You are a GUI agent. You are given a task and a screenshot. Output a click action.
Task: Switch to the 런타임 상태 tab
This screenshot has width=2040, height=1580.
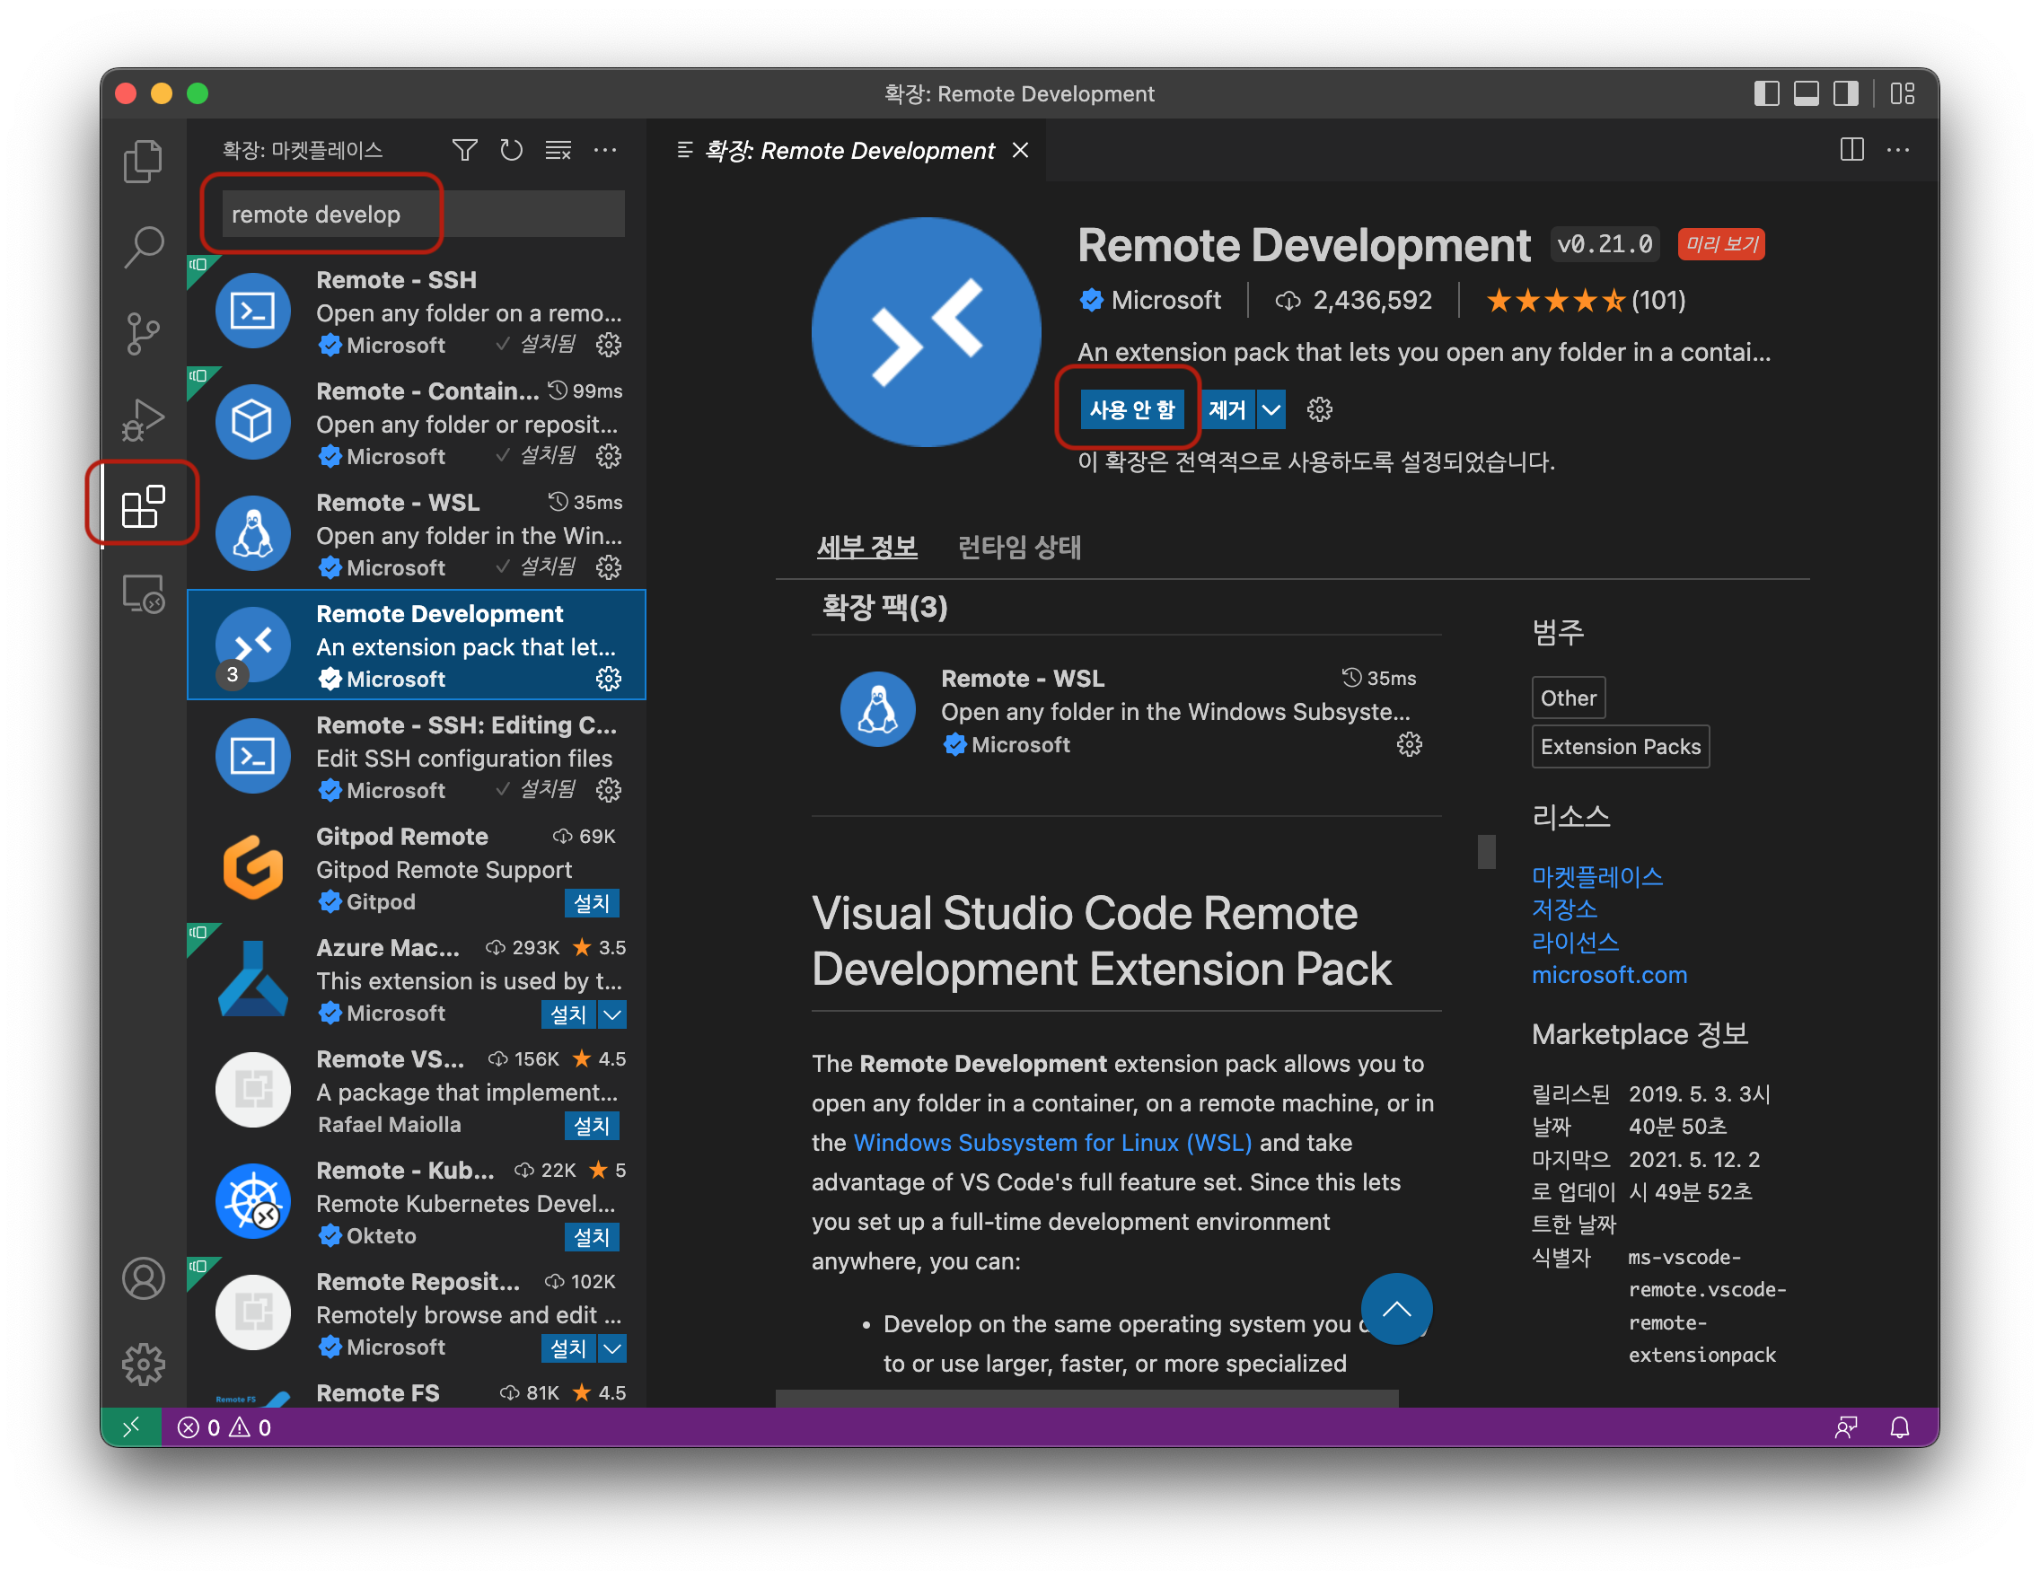tap(1019, 548)
